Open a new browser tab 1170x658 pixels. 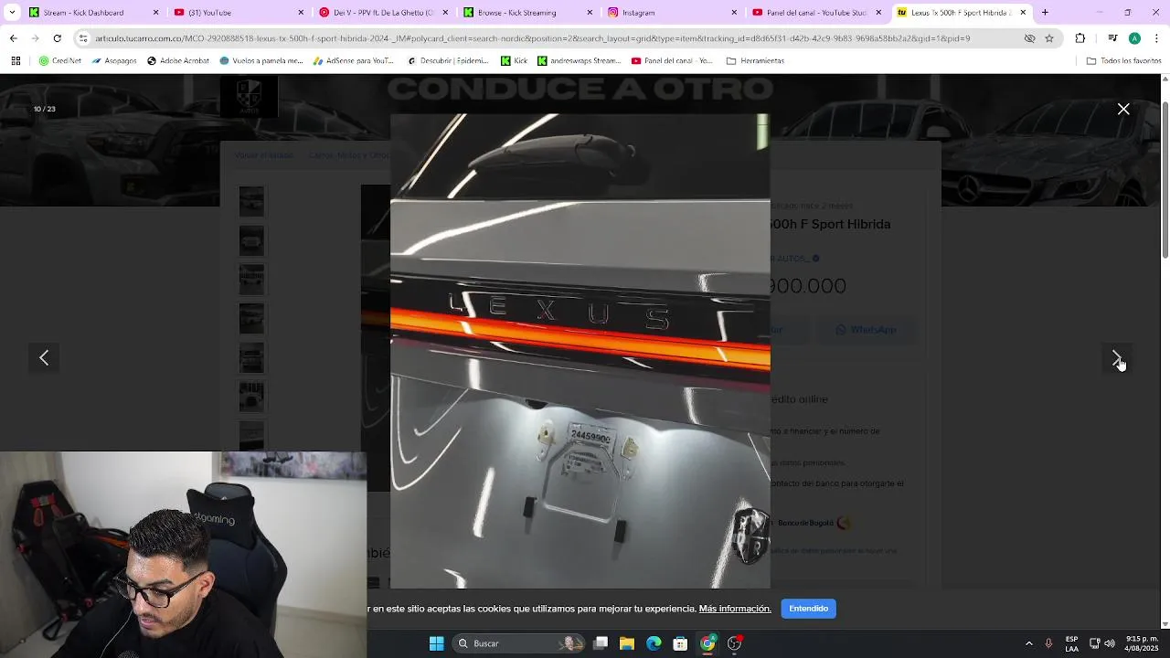point(1045,13)
